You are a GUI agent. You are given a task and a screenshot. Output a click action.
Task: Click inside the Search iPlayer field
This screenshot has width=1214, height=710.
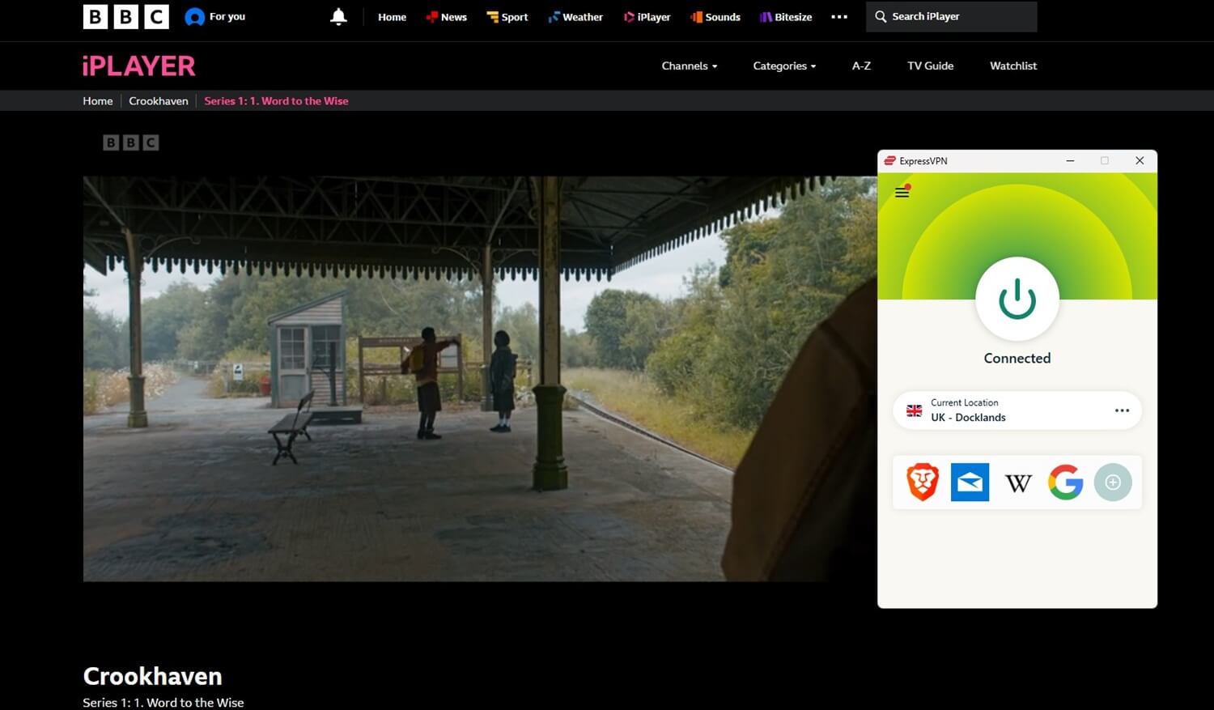click(951, 16)
